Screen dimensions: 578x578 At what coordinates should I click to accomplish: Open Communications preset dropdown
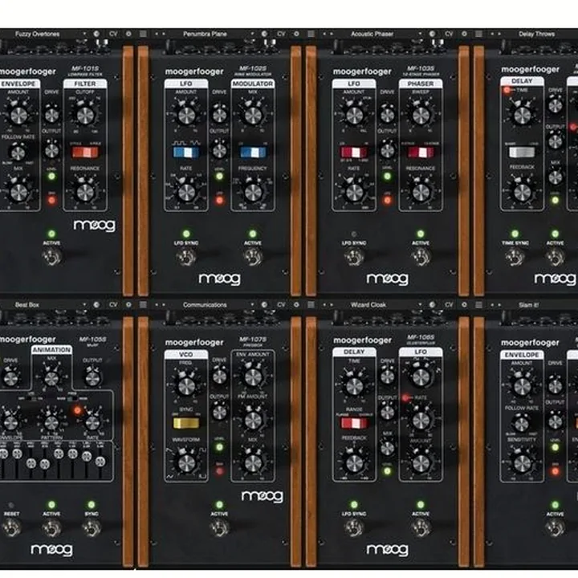tap(252, 305)
